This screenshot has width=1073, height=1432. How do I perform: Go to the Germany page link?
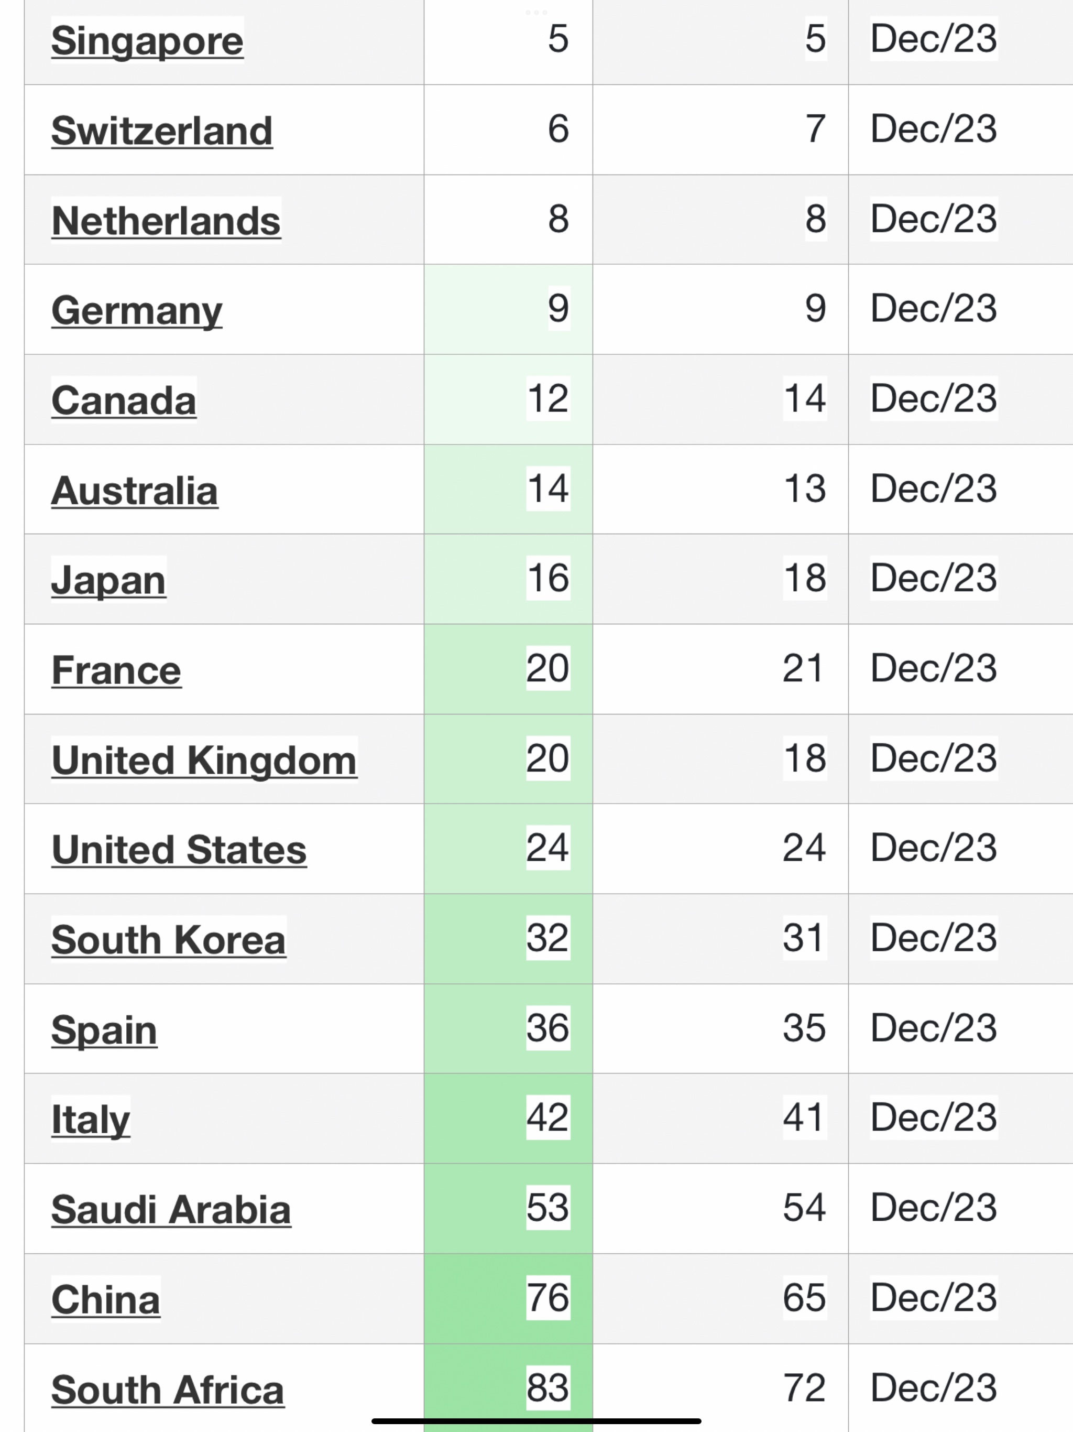[x=137, y=310]
